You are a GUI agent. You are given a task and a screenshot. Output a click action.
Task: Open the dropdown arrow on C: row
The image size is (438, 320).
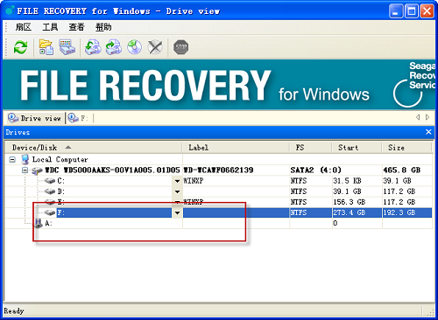tap(177, 181)
